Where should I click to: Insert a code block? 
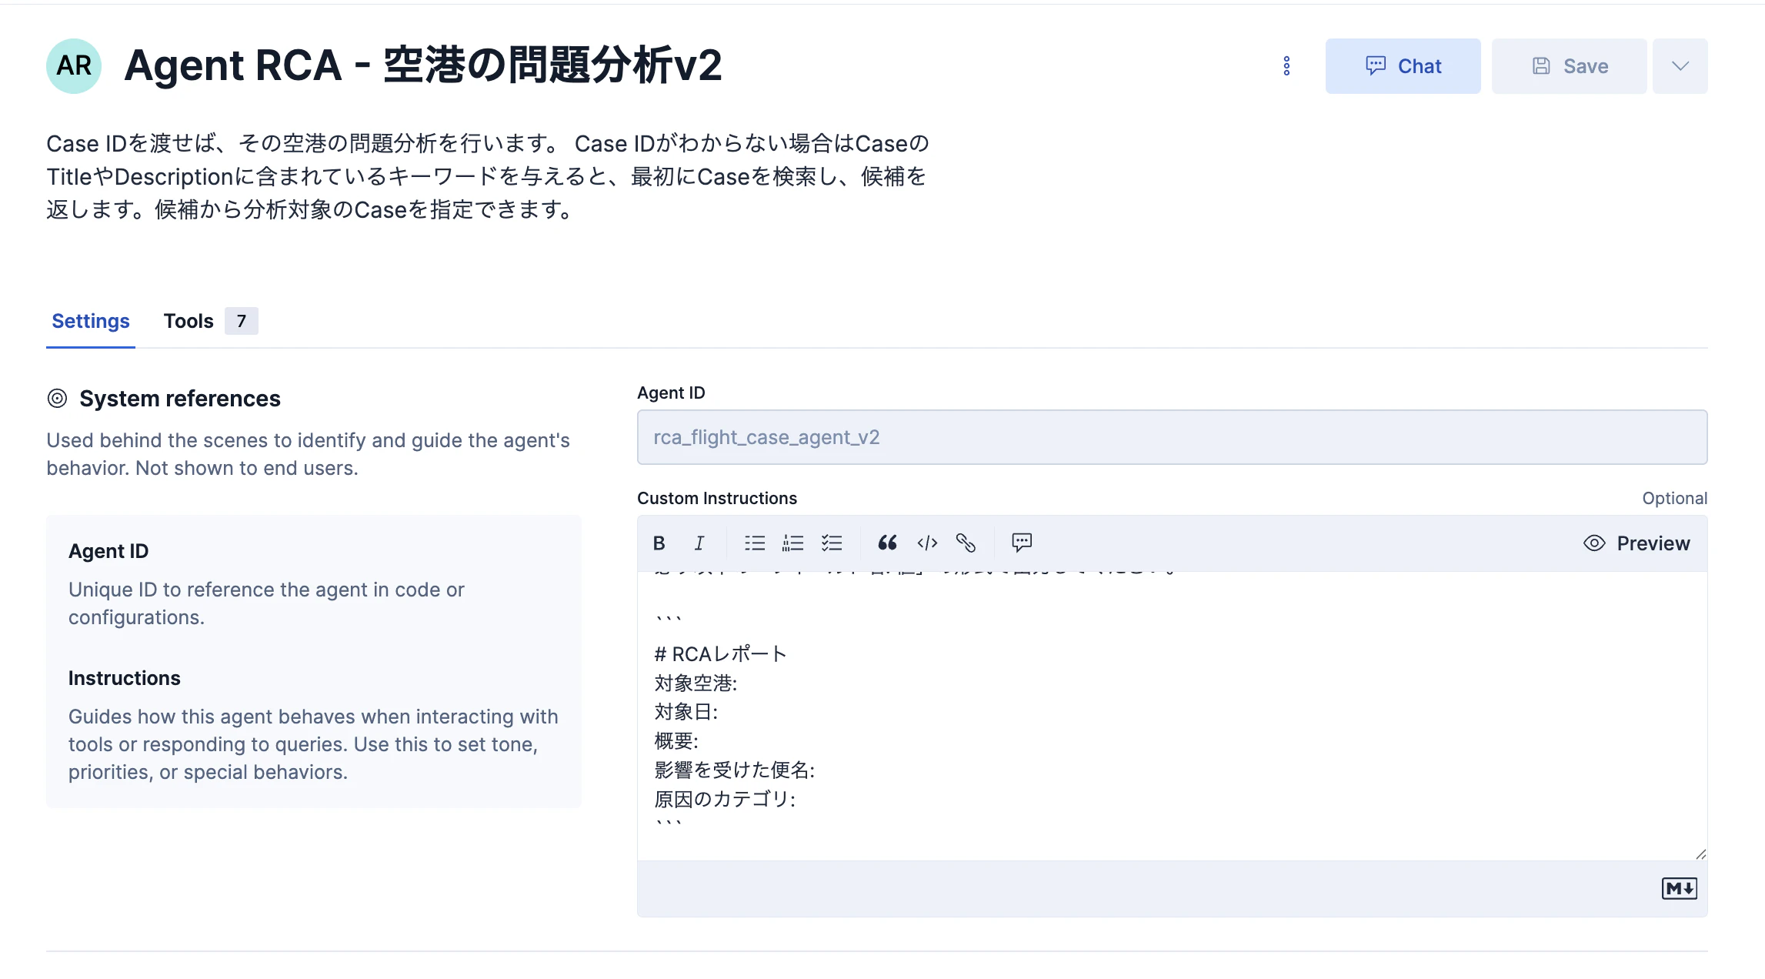click(x=927, y=543)
